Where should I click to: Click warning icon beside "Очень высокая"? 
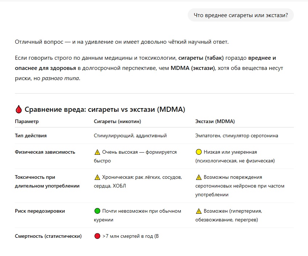tap(97, 152)
